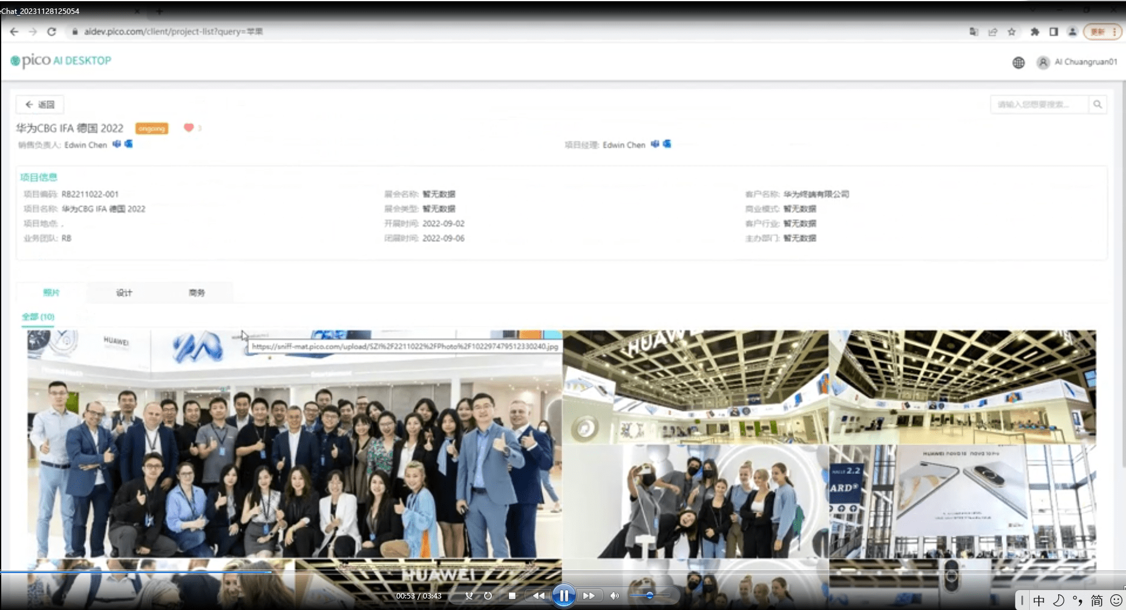The width and height of the screenshot is (1126, 610).
Task: Stop the video playback
Action: pyautogui.click(x=512, y=596)
